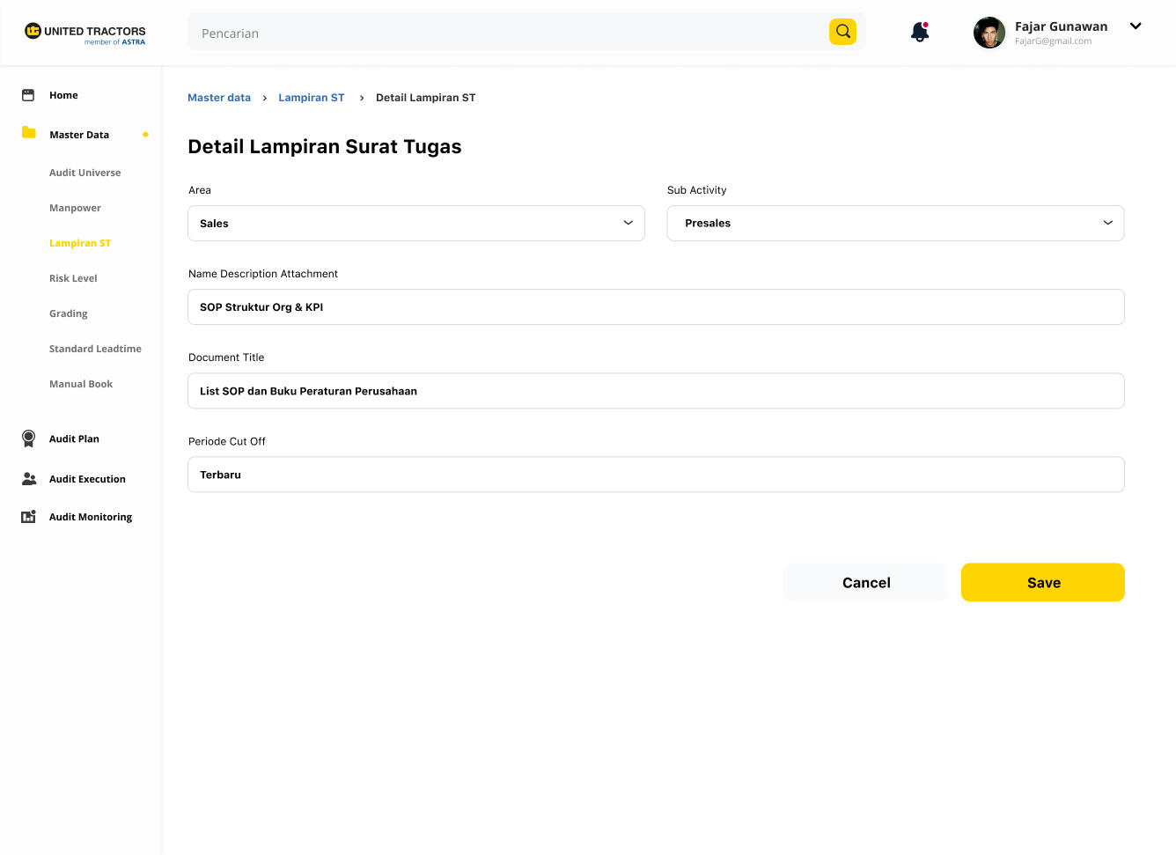1176x855 pixels.
Task: Select Risk Level from sidebar menu
Action: [73, 278]
